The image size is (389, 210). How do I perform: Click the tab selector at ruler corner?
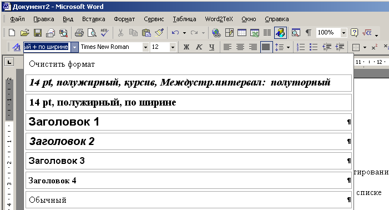(x=9, y=62)
